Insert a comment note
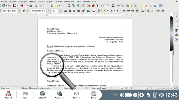 coord(141,6)
